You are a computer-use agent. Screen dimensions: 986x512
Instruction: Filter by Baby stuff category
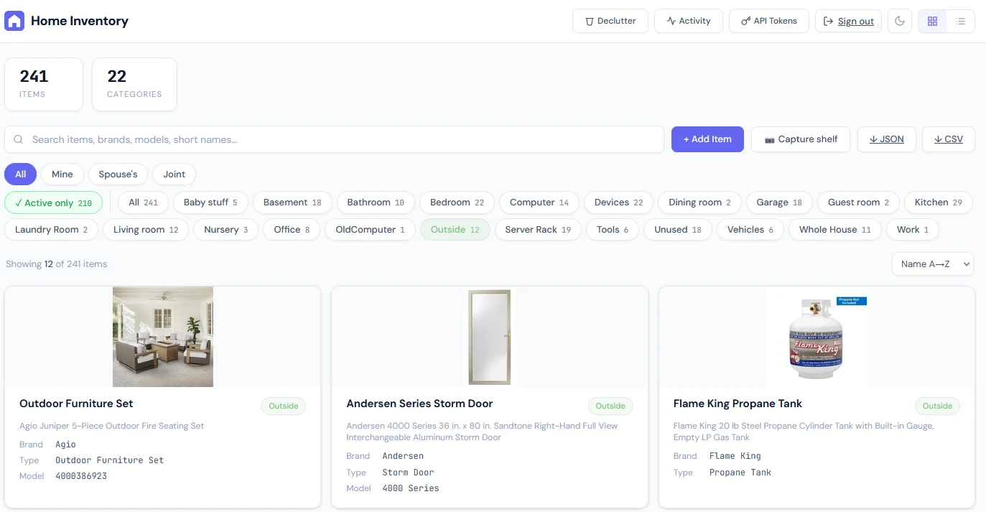point(210,203)
